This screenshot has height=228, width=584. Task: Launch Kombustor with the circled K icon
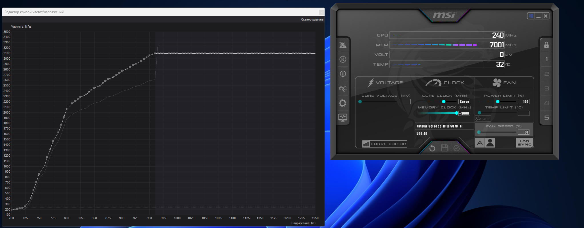[x=343, y=59]
